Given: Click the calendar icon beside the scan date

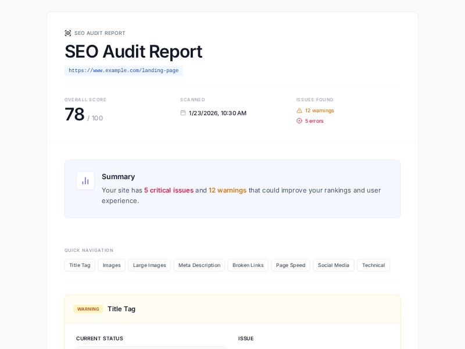Looking at the screenshot, I should (x=183, y=113).
